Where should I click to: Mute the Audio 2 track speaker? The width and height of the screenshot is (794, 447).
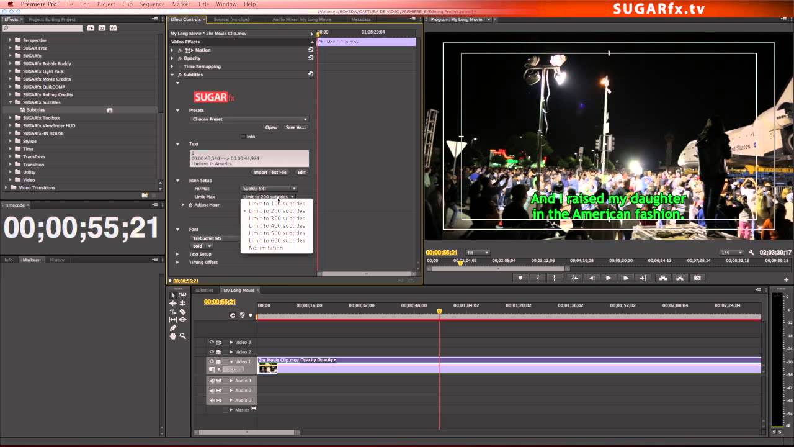point(212,391)
